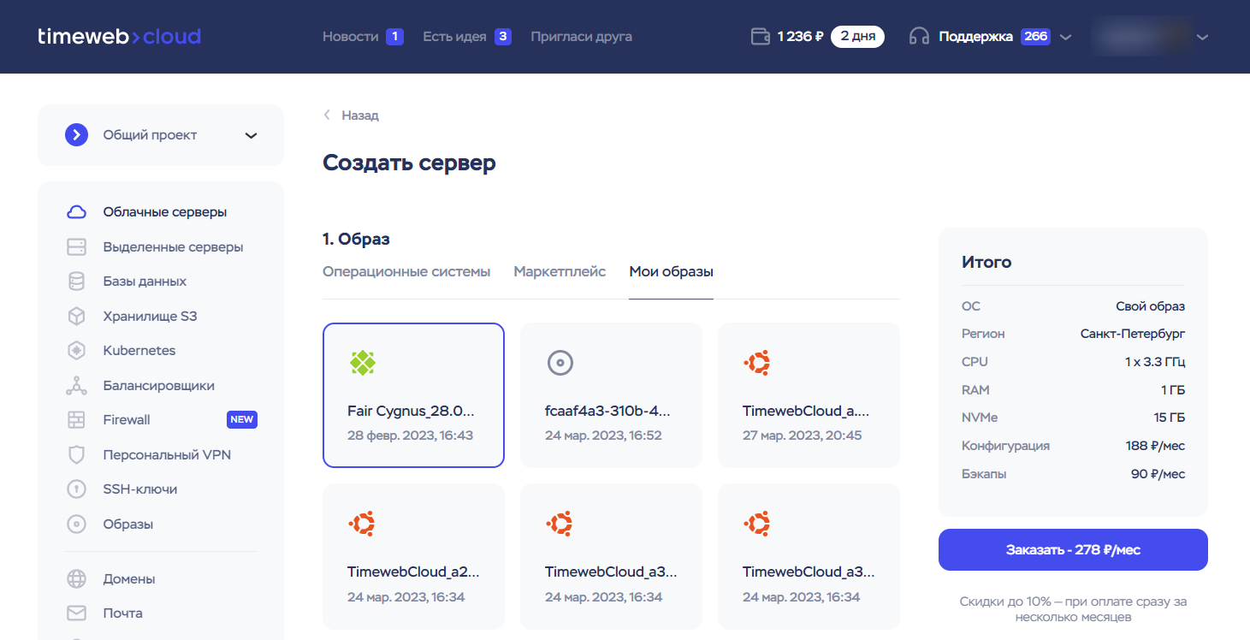This screenshot has height=640, width=1250.
Task: Open Dedicated servers via its sidebar icon
Action: 77,247
